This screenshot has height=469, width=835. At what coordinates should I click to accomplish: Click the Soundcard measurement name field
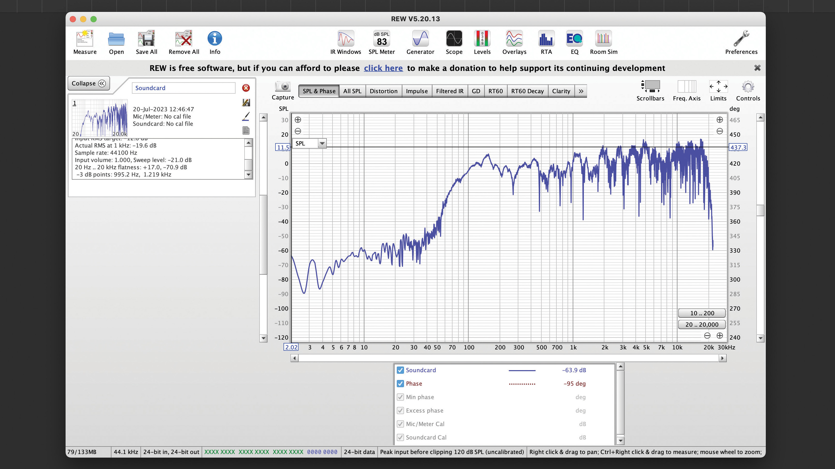tap(183, 88)
